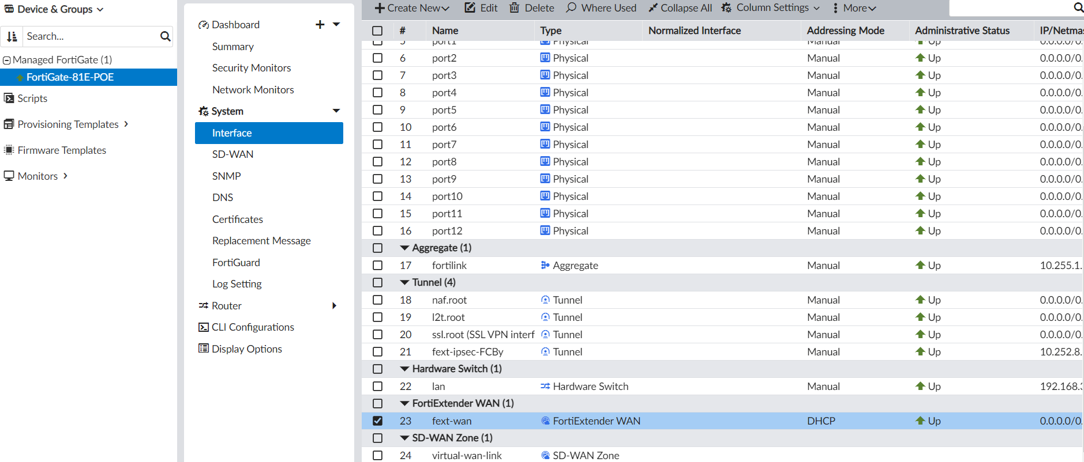Click the Edit pencil icon in toolbar
1084x462 pixels.
point(470,8)
